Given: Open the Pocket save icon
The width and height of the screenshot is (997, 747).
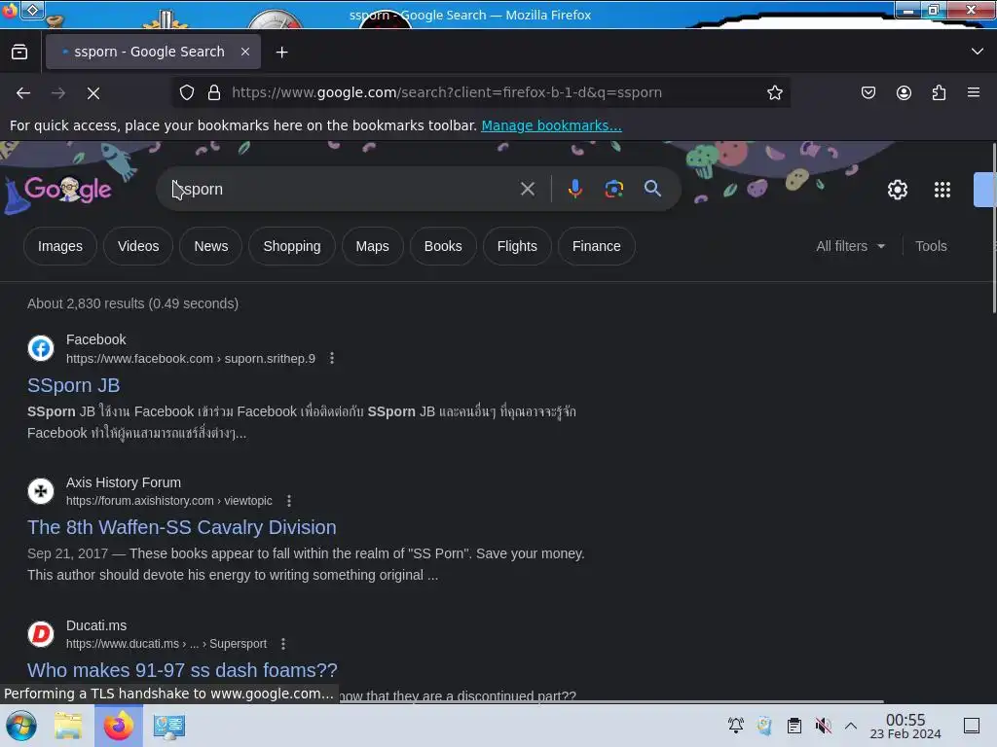Looking at the screenshot, I should click(x=868, y=92).
